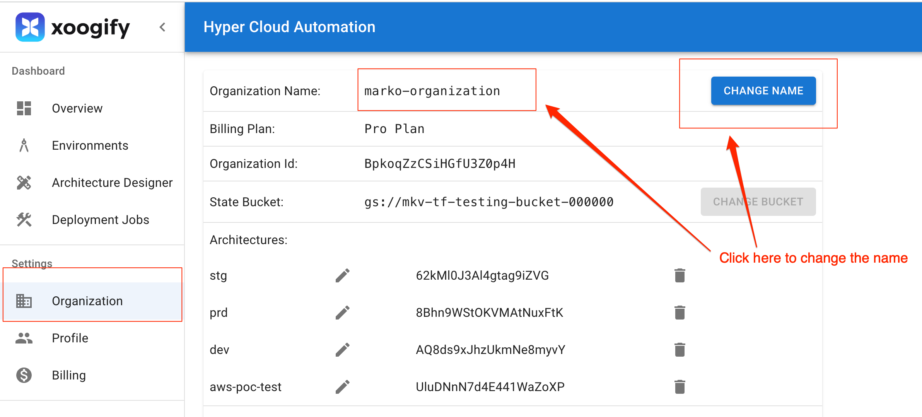Select the Organization building icon

coord(24,301)
